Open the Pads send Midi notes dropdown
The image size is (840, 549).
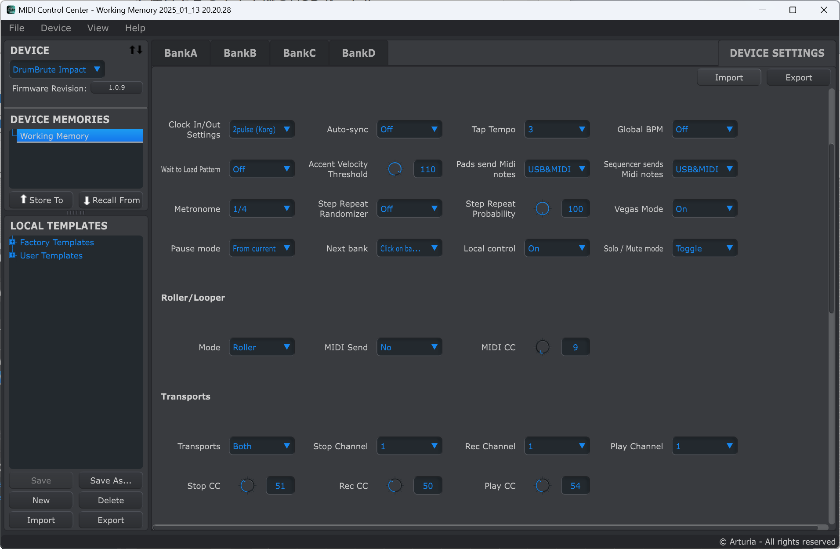coord(557,169)
